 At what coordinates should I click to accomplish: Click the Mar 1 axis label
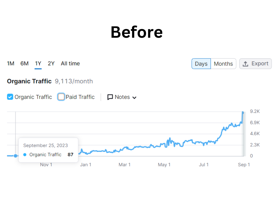tap(125, 165)
